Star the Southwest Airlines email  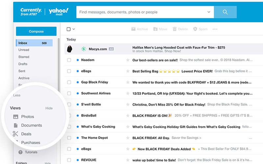tap(128, 93)
